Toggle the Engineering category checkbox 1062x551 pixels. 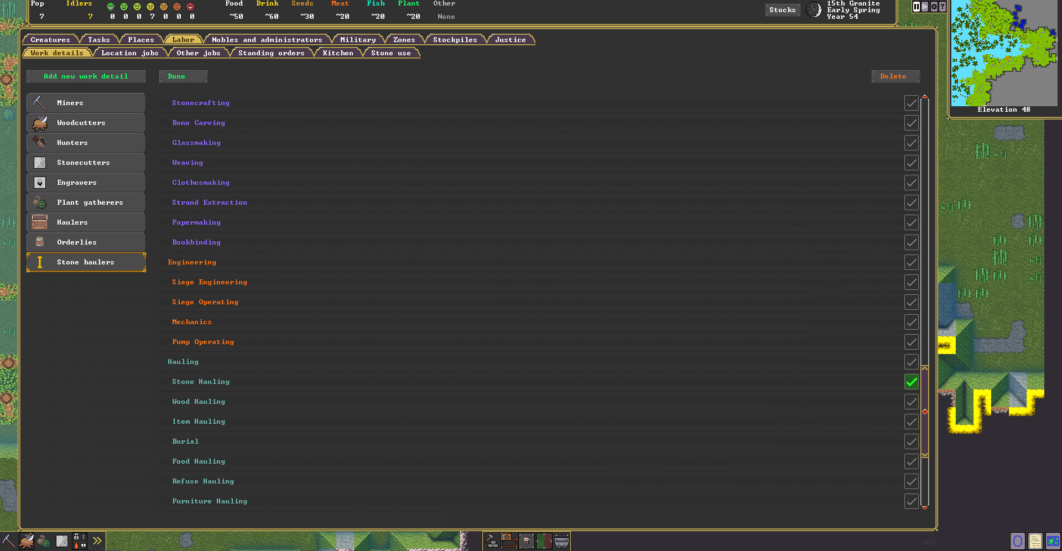[912, 262]
